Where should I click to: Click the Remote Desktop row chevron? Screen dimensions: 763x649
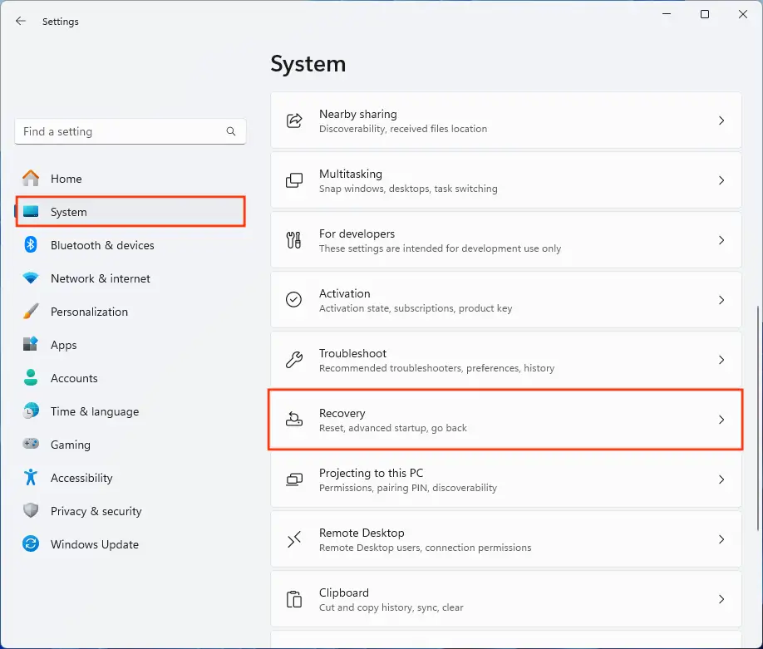coord(721,539)
